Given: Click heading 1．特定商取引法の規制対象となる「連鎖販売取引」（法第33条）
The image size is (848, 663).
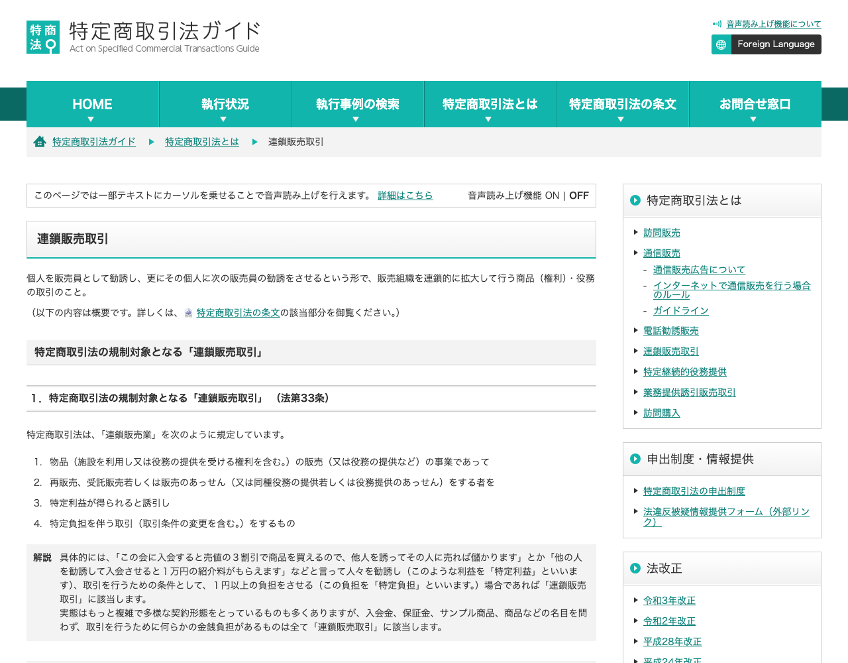Looking at the screenshot, I should tap(180, 398).
